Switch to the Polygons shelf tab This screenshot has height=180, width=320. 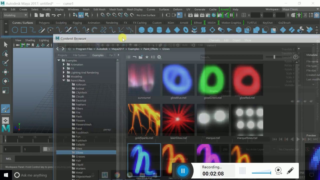[44, 23]
